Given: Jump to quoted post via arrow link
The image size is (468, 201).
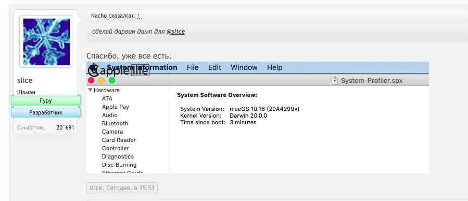Looking at the screenshot, I should [x=138, y=16].
